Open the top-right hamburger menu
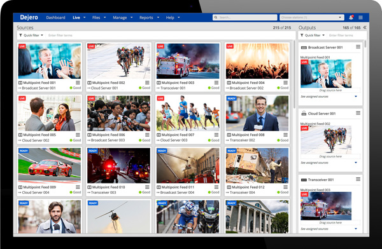The image size is (382, 249). [x=361, y=18]
